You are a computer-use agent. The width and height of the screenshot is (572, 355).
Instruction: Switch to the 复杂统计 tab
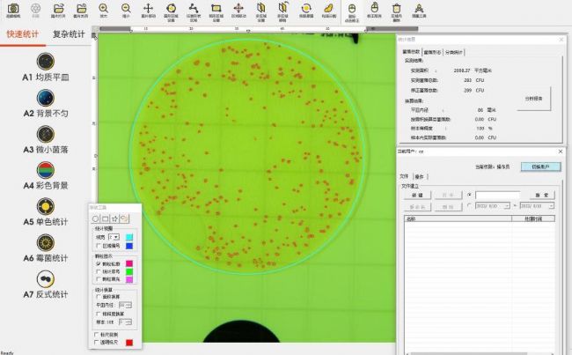tap(69, 34)
